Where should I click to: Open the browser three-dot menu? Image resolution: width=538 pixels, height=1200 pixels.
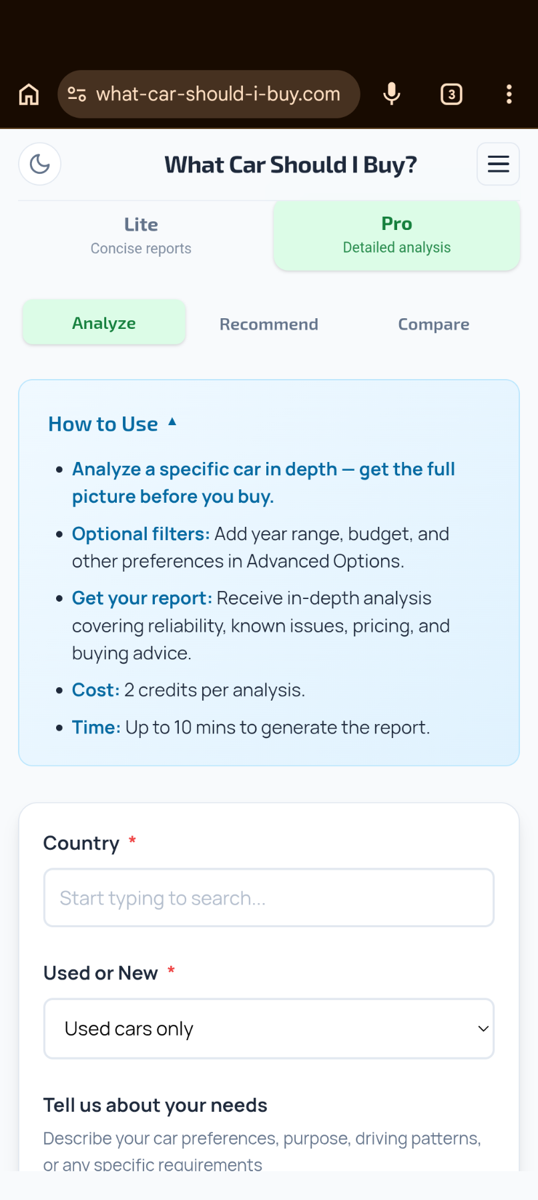(x=509, y=94)
